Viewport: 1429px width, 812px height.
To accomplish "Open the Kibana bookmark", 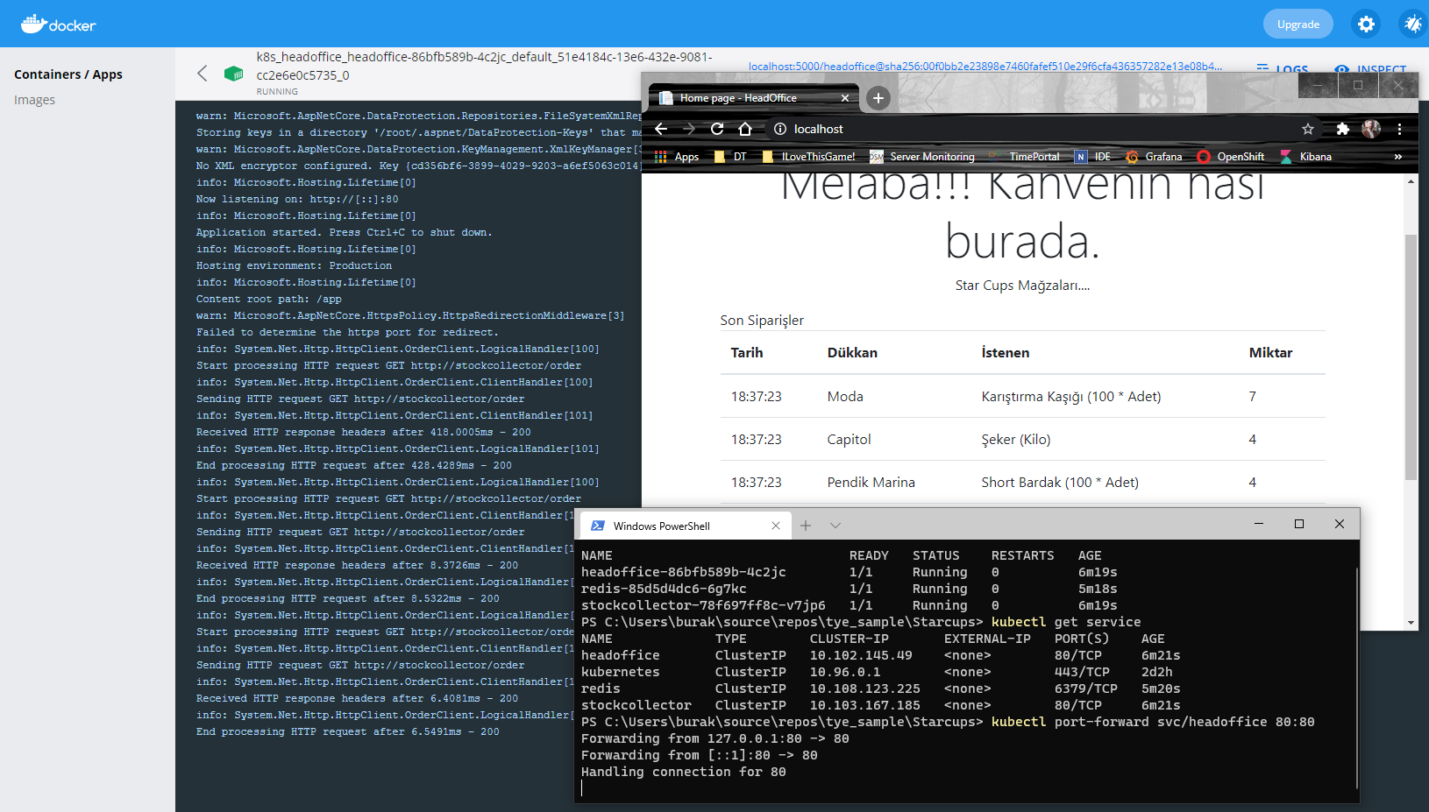I will pyautogui.click(x=1314, y=156).
